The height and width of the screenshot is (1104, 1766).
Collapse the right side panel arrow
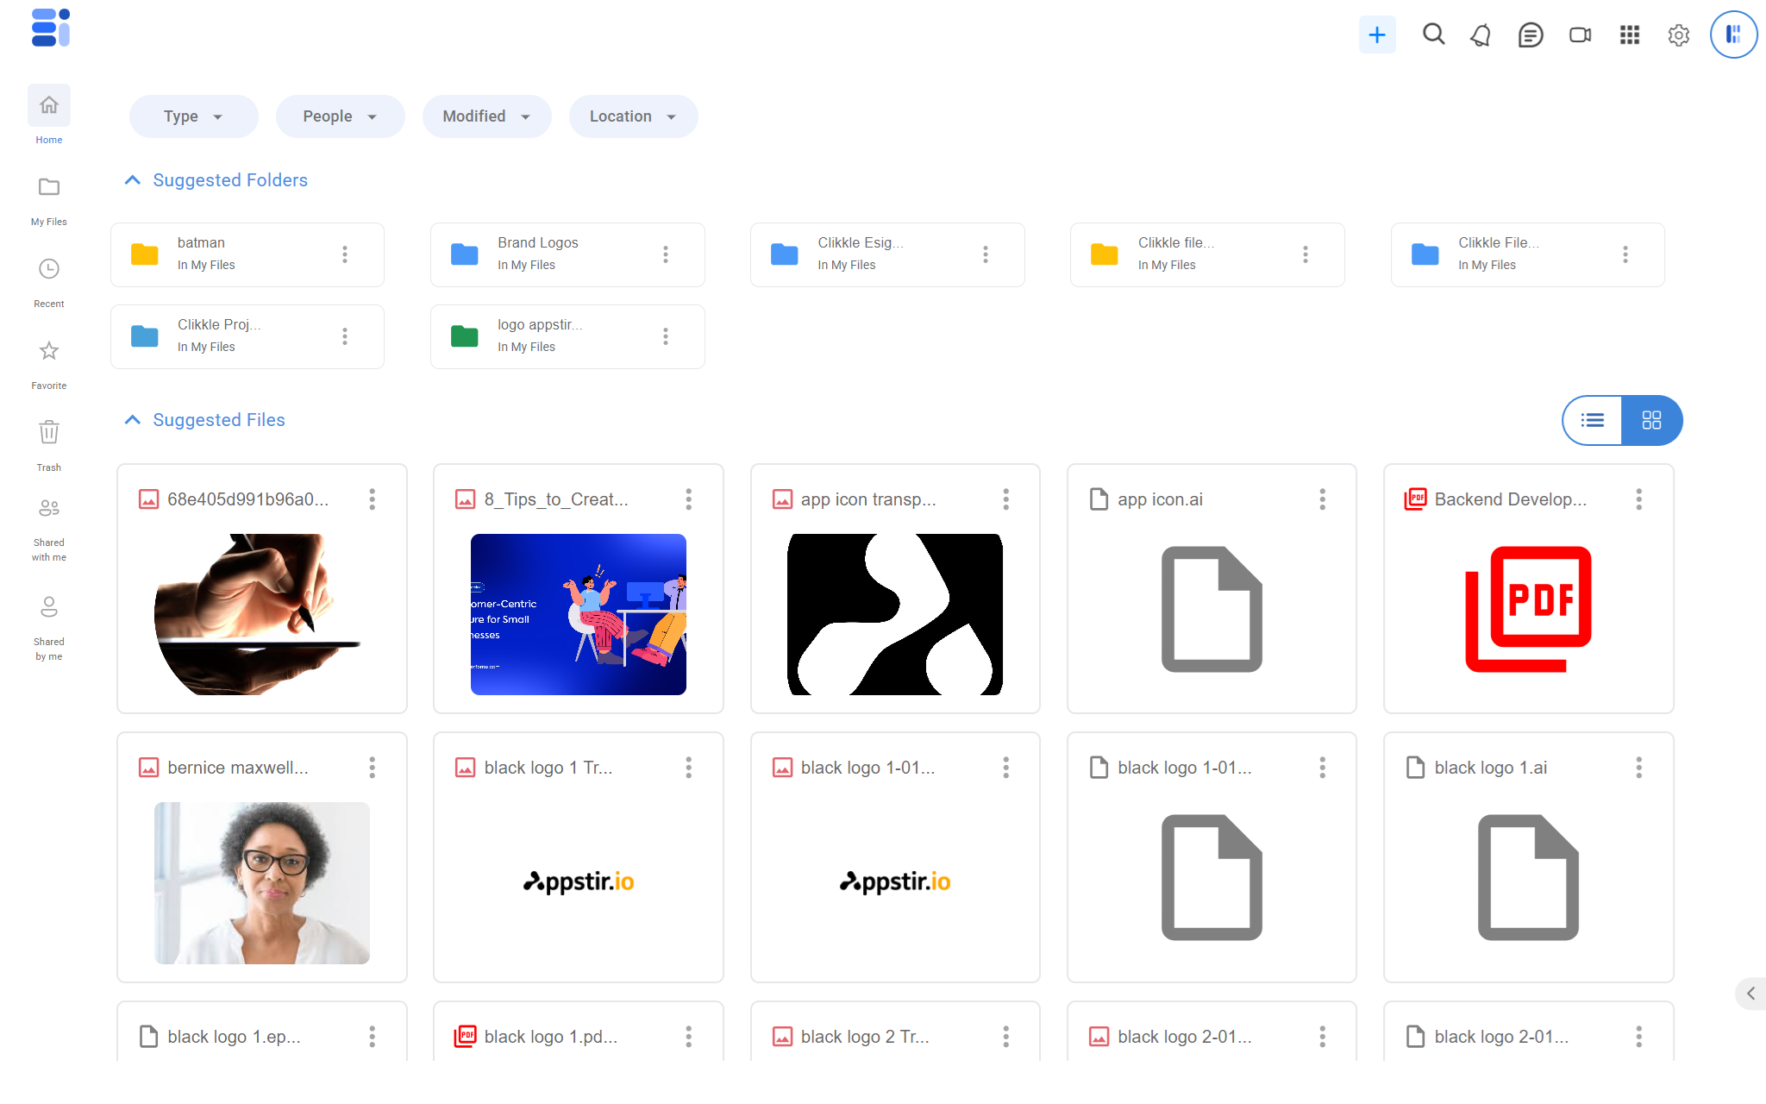pos(1750,994)
